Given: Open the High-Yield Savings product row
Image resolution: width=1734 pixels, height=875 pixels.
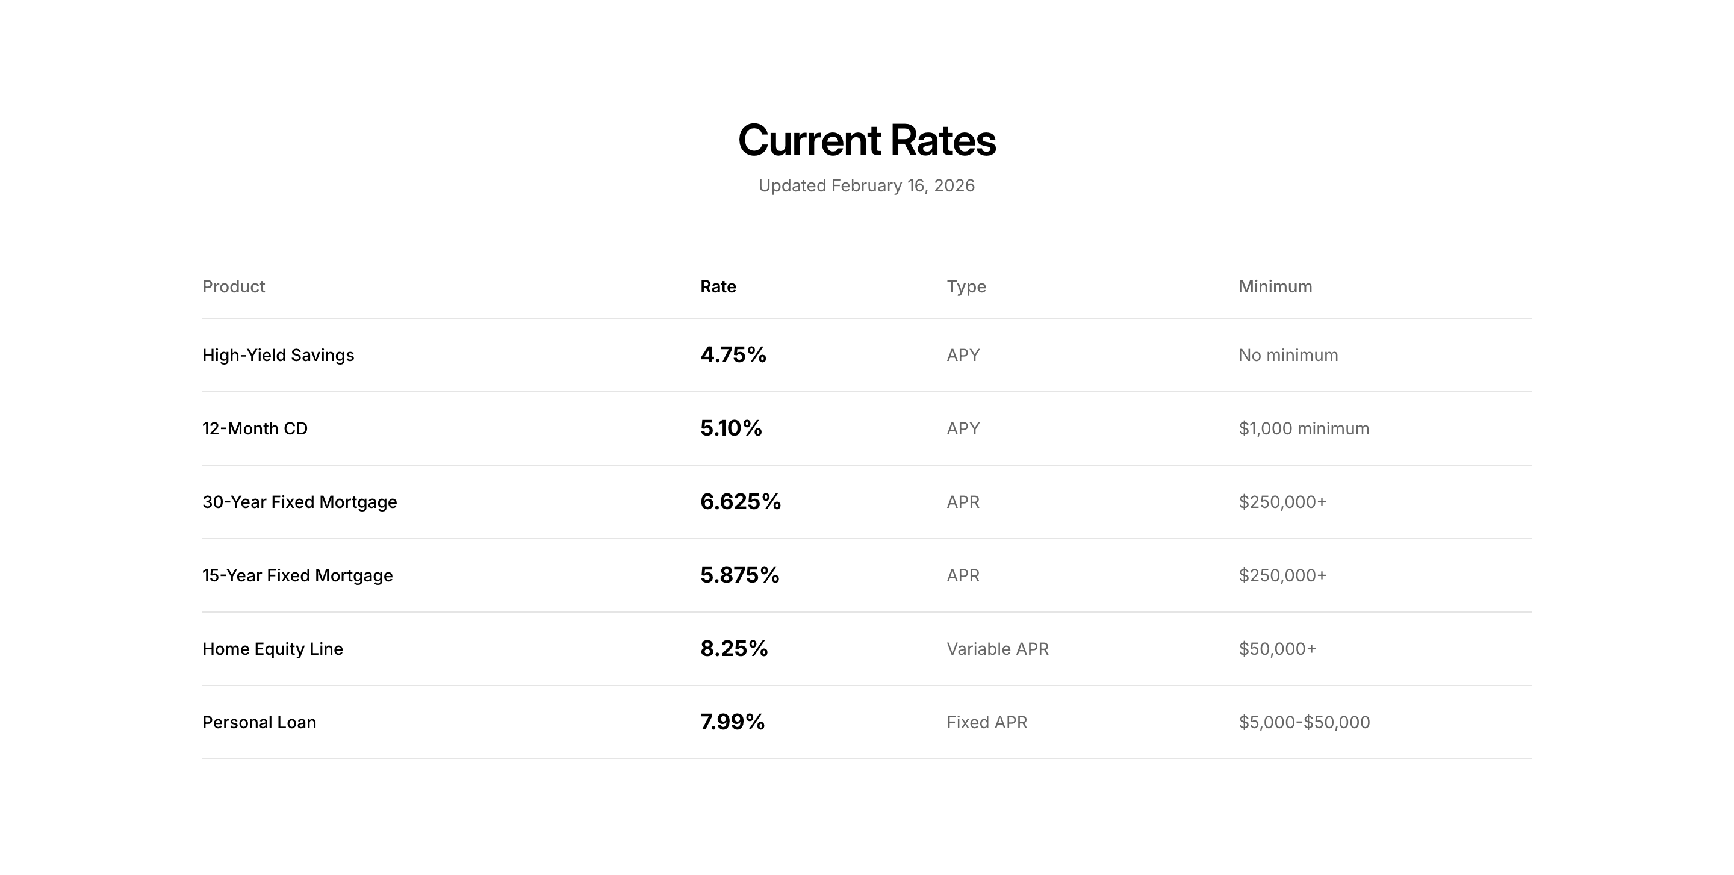Looking at the screenshot, I should (x=278, y=355).
